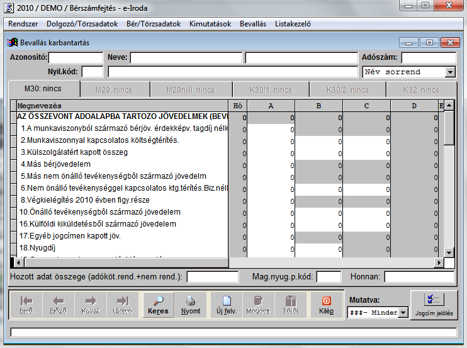The width and height of the screenshot is (467, 348).
Task: Open the Mutatva filter dropdown
Action: pos(403,313)
